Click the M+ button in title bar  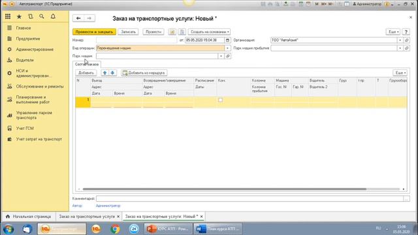324,4
